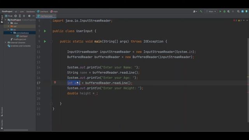This screenshot has height=140, width=249.
Task: Select UserInput class in project tree
Action: (x=22, y=36)
